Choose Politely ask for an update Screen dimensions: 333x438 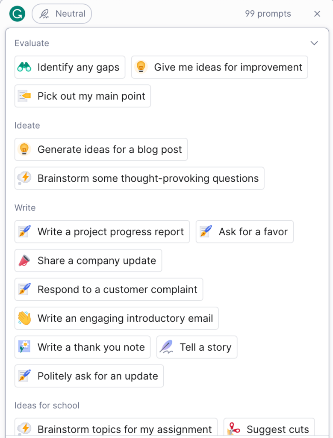88,376
